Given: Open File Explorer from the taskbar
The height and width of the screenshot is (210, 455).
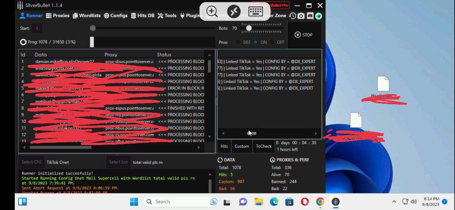Looking at the screenshot, I should (x=258, y=201).
